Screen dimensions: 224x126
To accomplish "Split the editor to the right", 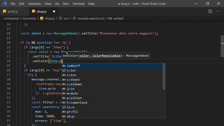I will (x=210, y=11).
